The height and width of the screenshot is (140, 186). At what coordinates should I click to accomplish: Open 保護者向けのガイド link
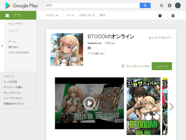[x=14, y=104]
